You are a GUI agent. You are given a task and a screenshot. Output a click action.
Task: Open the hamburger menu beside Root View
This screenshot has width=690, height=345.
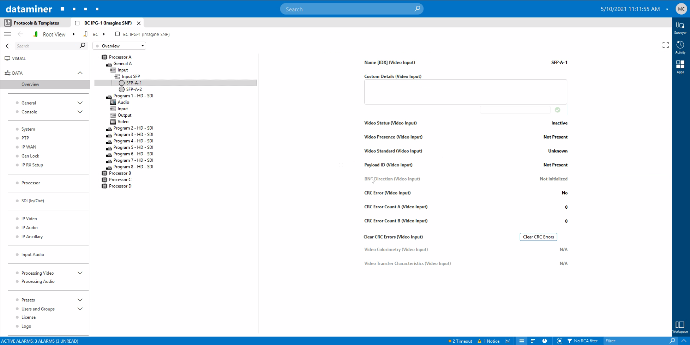point(7,34)
